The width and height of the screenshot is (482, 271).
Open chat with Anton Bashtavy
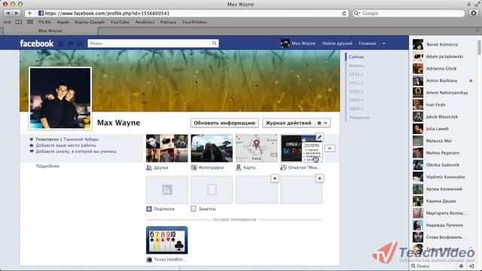442,81
